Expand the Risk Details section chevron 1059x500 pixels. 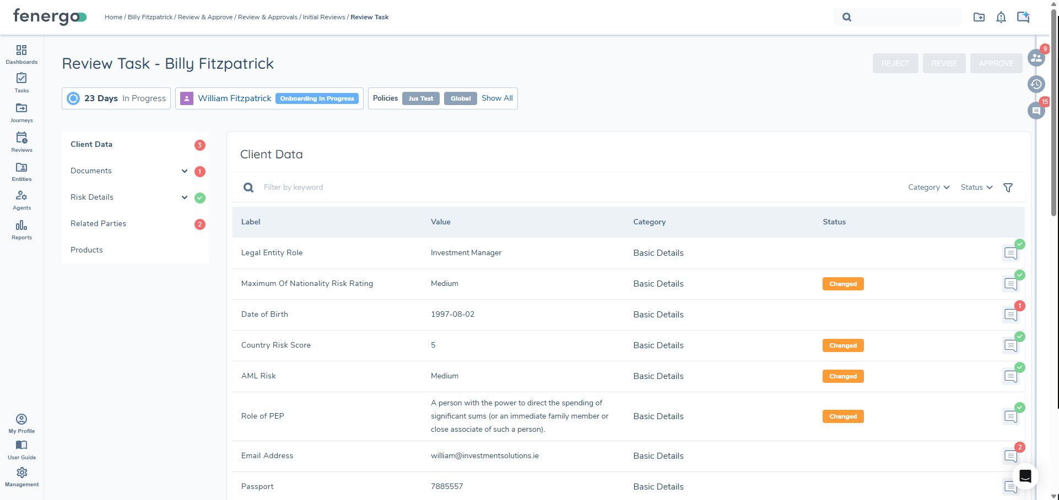click(185, 197)
